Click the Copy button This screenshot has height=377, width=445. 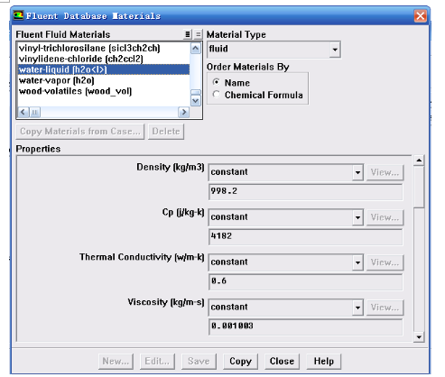(x=240, y=361)
